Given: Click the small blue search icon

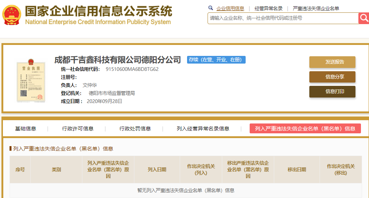Looking at the screenshot, I should point(210,8).
